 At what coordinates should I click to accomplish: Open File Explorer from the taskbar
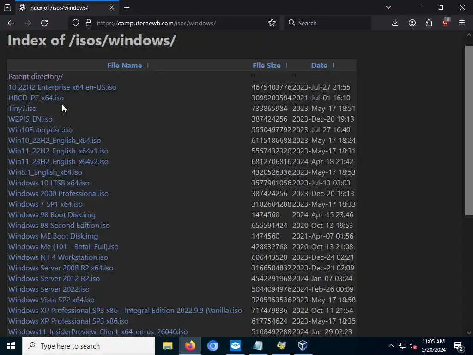[167, 346]
